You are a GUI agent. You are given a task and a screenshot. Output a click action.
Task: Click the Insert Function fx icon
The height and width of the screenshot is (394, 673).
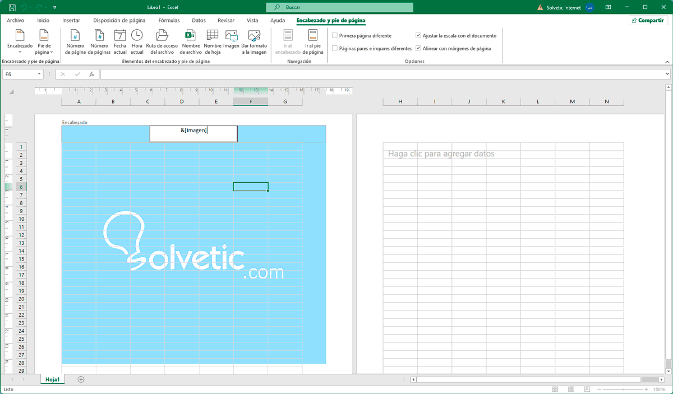click(91, 74)
